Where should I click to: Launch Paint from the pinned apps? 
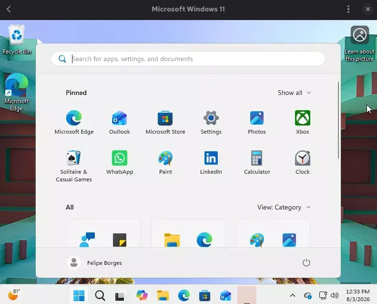[165, 162]
